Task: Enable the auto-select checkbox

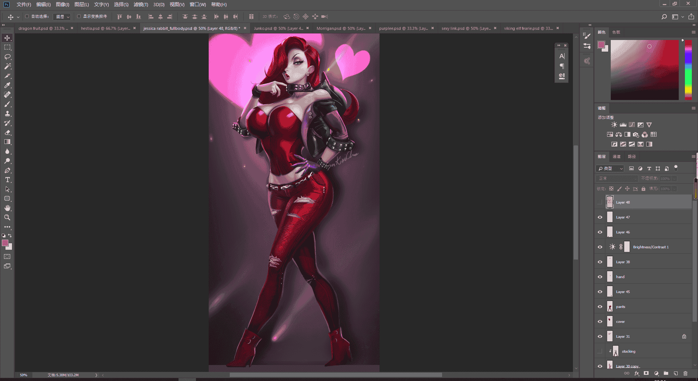Action: pyautogui.click(x=27, y=16)
